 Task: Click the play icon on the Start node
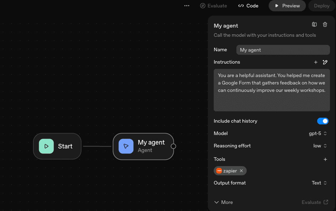46,146
